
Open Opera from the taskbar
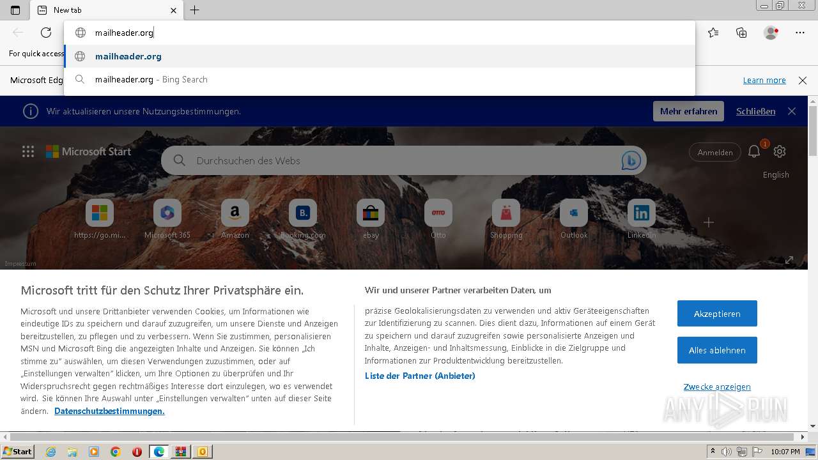(x=137, y=452)
